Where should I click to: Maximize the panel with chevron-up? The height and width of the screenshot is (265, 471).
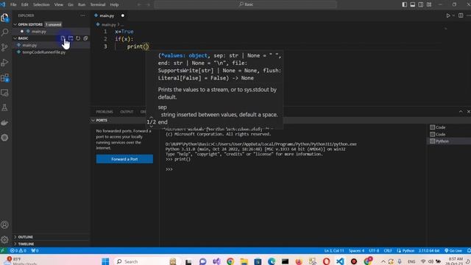[461, 112]
